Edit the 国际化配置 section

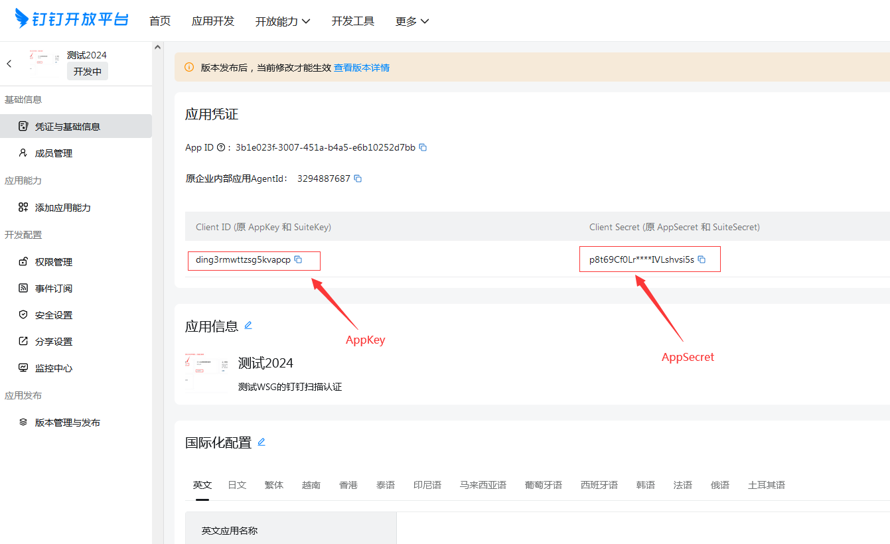[261, 442]
